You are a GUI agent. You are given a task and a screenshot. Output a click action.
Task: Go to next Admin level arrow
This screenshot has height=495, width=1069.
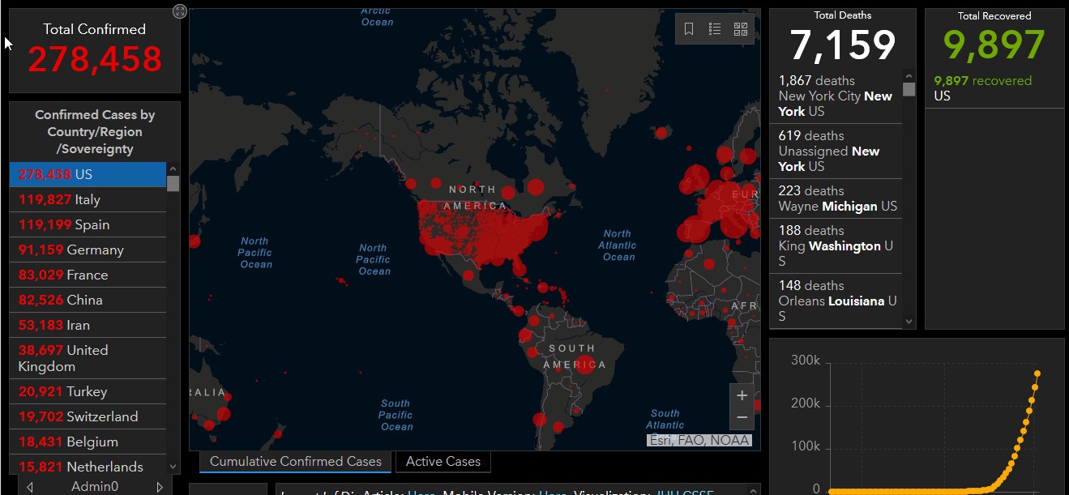[160, 487]
